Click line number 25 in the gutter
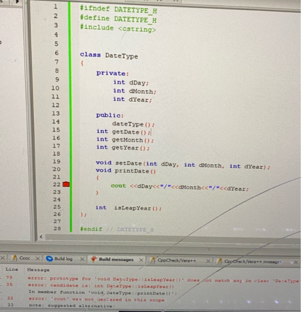This screenshot has height=312, width=301. [x=57, y=207]
